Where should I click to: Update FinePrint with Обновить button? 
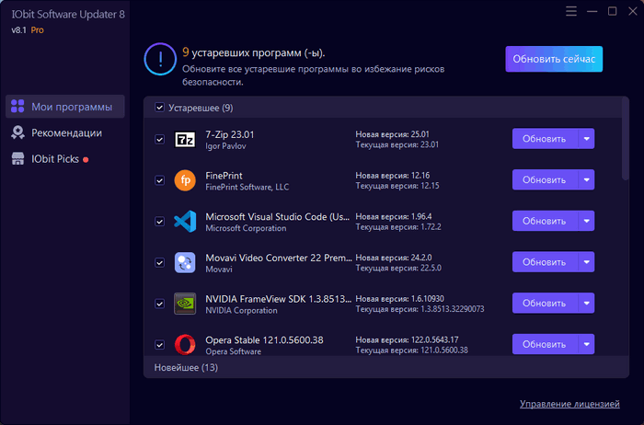click(x=545, y=180)
